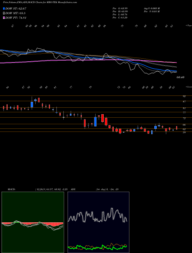The height and width of the screenshot is (253, 192).
Task: Click the blue DOW ST legend square
Action: tap(4, 8)
